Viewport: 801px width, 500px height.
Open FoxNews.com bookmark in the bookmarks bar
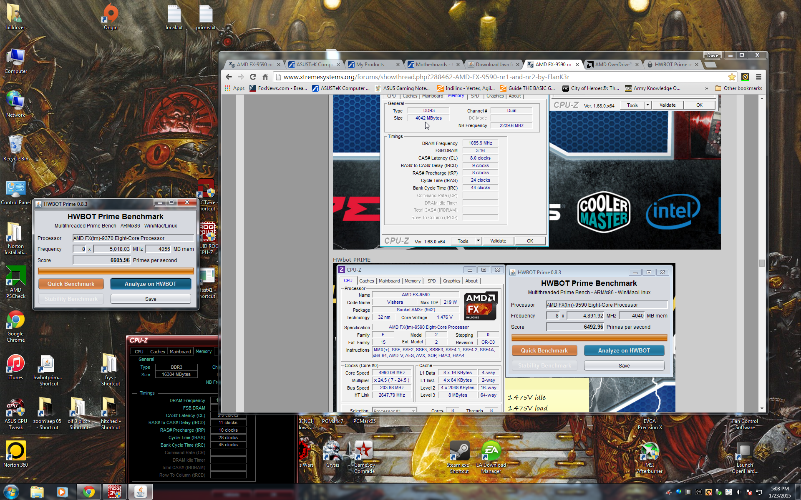pos(278,88)
